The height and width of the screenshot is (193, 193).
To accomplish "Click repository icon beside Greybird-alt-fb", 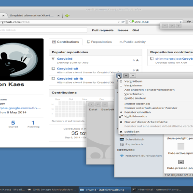I will (x=53, y=79).
